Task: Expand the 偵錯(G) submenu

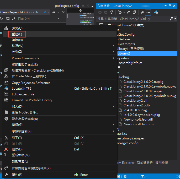Action: 60,125
